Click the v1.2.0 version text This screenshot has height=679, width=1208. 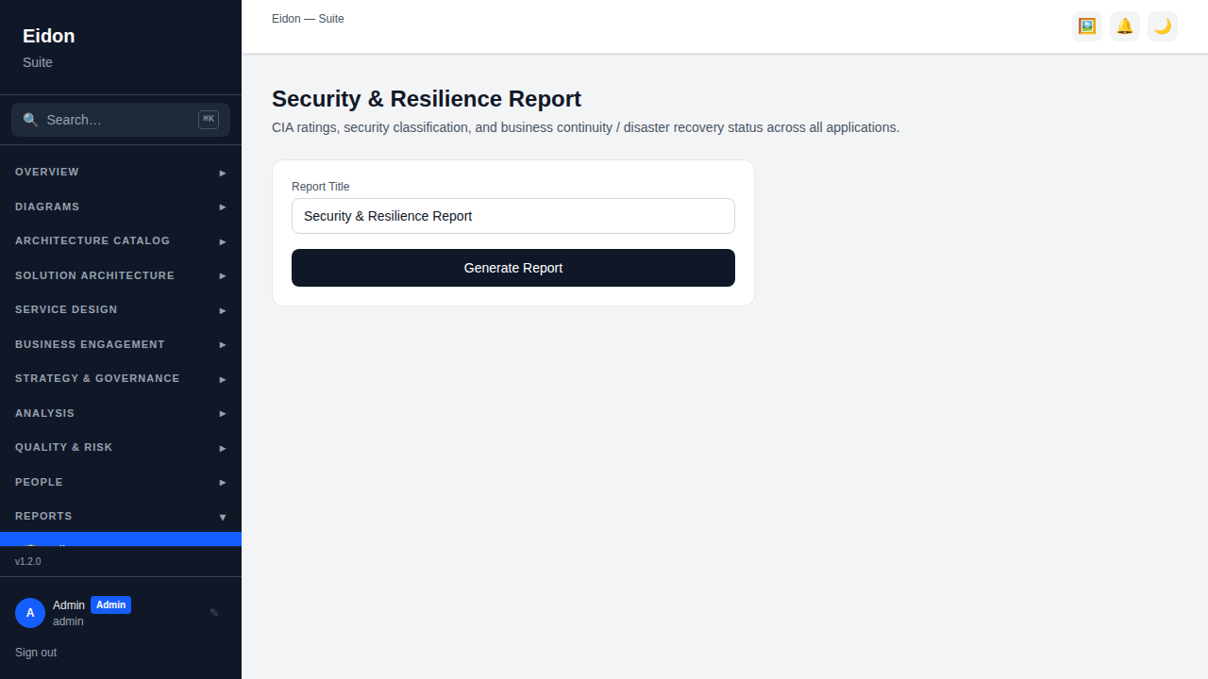click(x=28, y=561)
